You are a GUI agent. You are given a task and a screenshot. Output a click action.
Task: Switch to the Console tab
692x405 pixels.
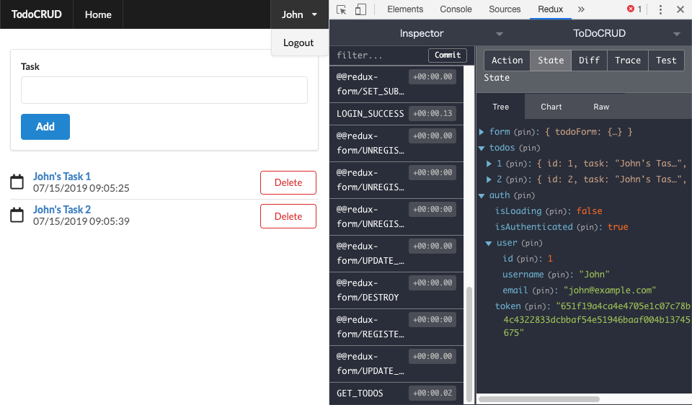point(456,9)
